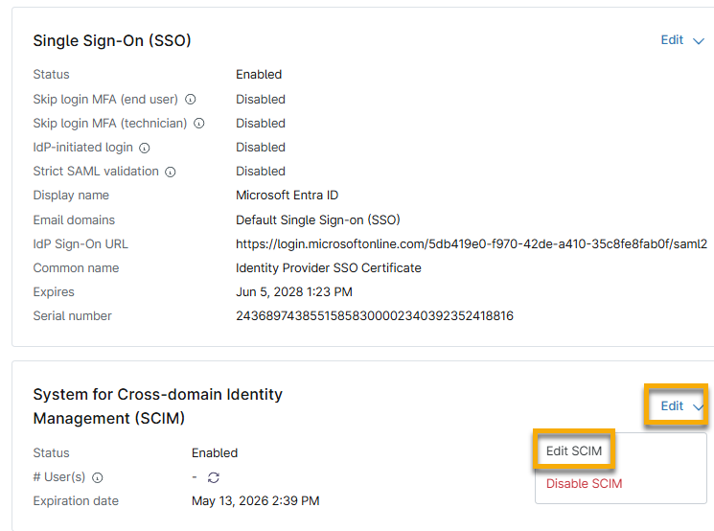Click the Email domains label

tap(74, 219)
